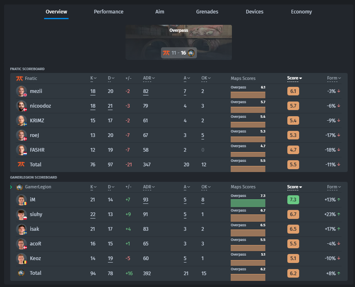Sort the Fnatic scoreboard by ADR
This screenshot has height=287, width=355.
pos(149,78)
